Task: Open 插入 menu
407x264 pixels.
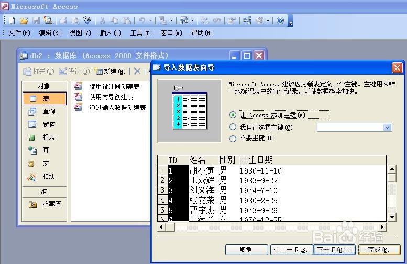Action: tap(111, 33)
